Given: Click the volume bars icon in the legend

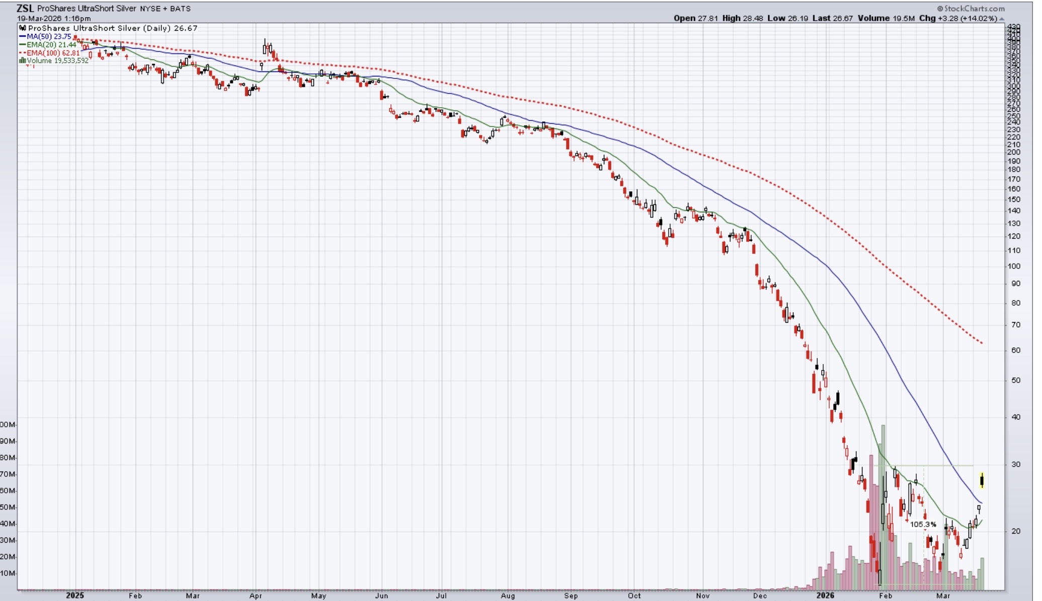Looking at the screenshot, I should 23,60.
